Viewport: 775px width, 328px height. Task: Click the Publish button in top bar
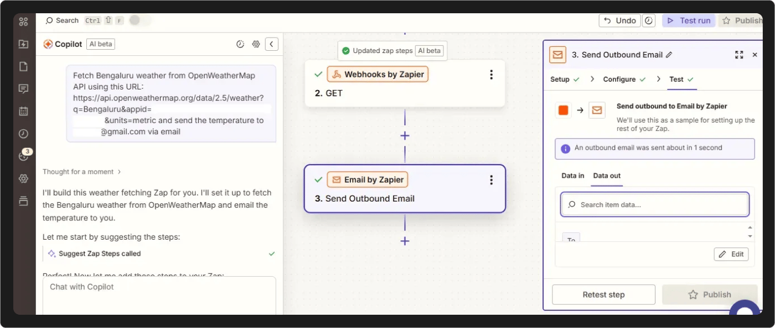[741, 20]
